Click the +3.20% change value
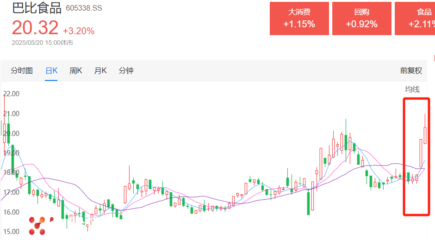 click(x=79, y=31)
